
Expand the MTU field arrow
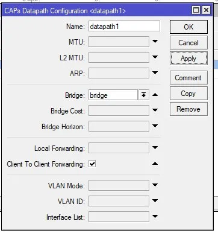coord(155,42)
